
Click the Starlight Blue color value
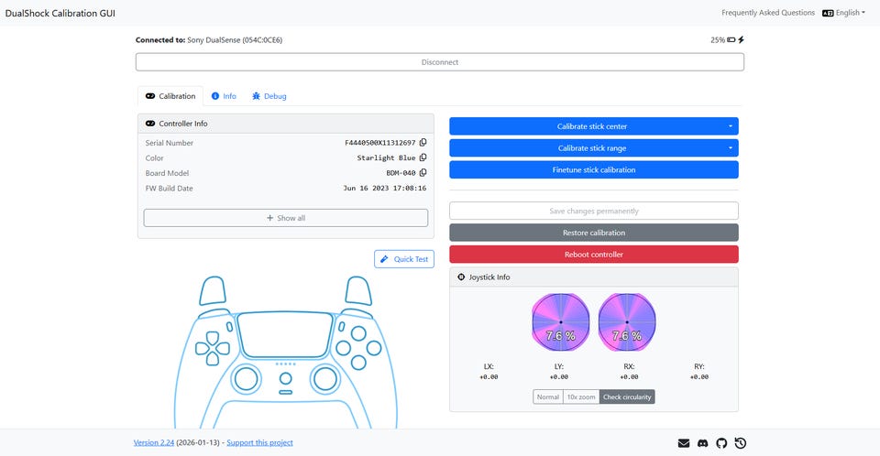386,158
